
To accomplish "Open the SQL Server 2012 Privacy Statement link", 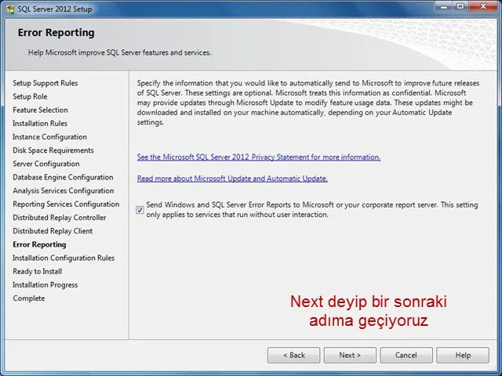I will (x=259, y=157).
